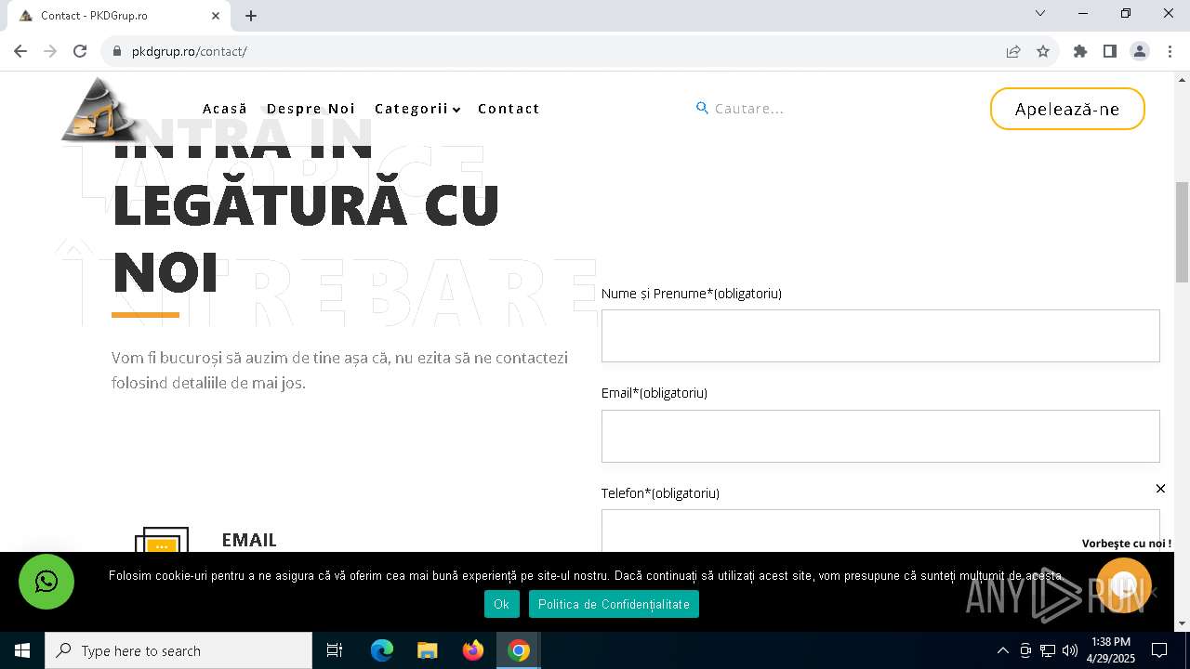Click the PKDGrup excavator logo
This screenshot has width=1190, height=669.
coord(100,110)
